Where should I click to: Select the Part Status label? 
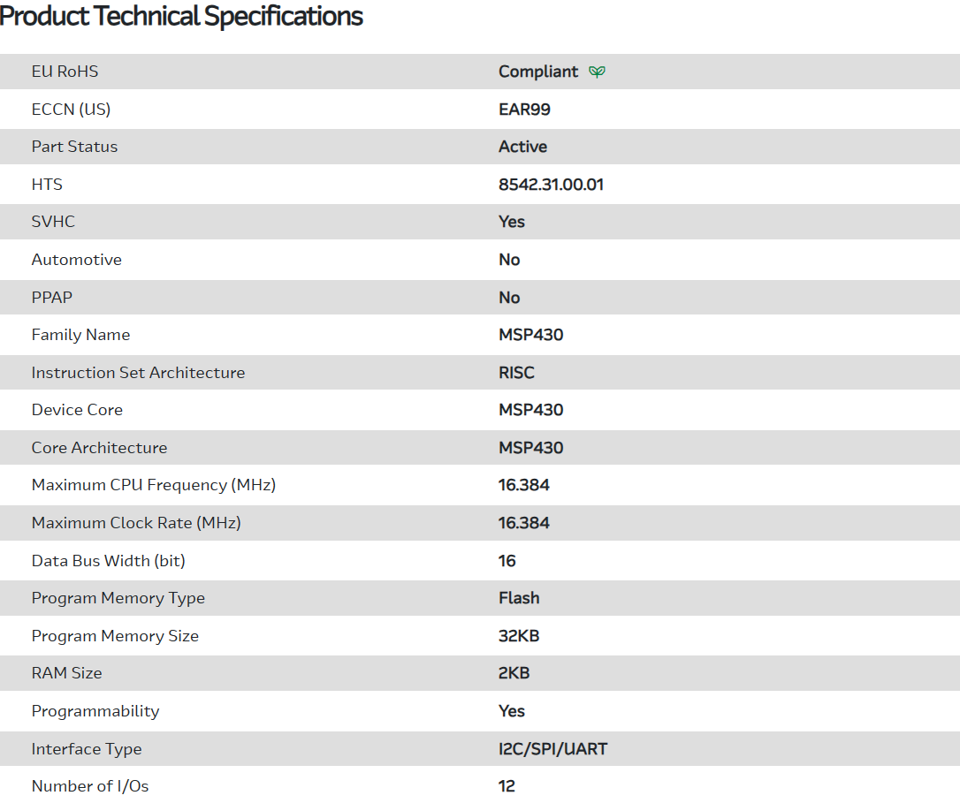[x=74, y=147]
